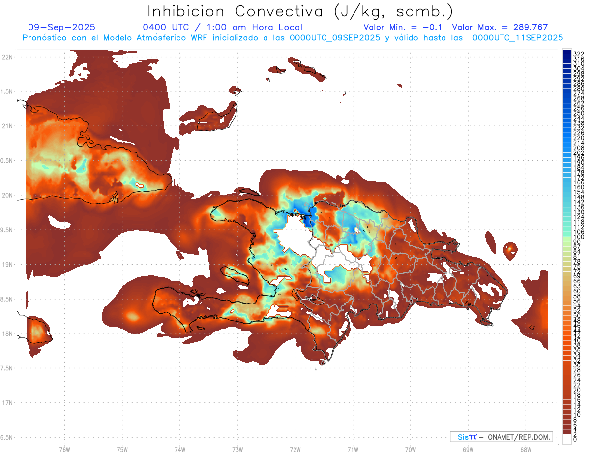This screenshot has height=456, width=590.
Task: Click the colorbar value 100
Action: tap(579, 237)
